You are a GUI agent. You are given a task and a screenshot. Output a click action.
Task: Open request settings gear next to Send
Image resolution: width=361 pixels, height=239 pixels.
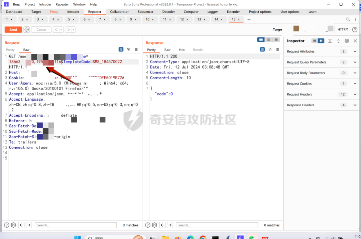pos(27,30)
